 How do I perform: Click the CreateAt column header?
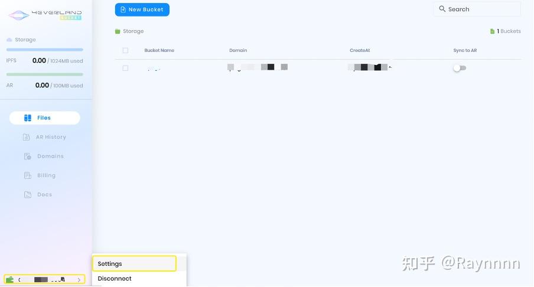360,50
